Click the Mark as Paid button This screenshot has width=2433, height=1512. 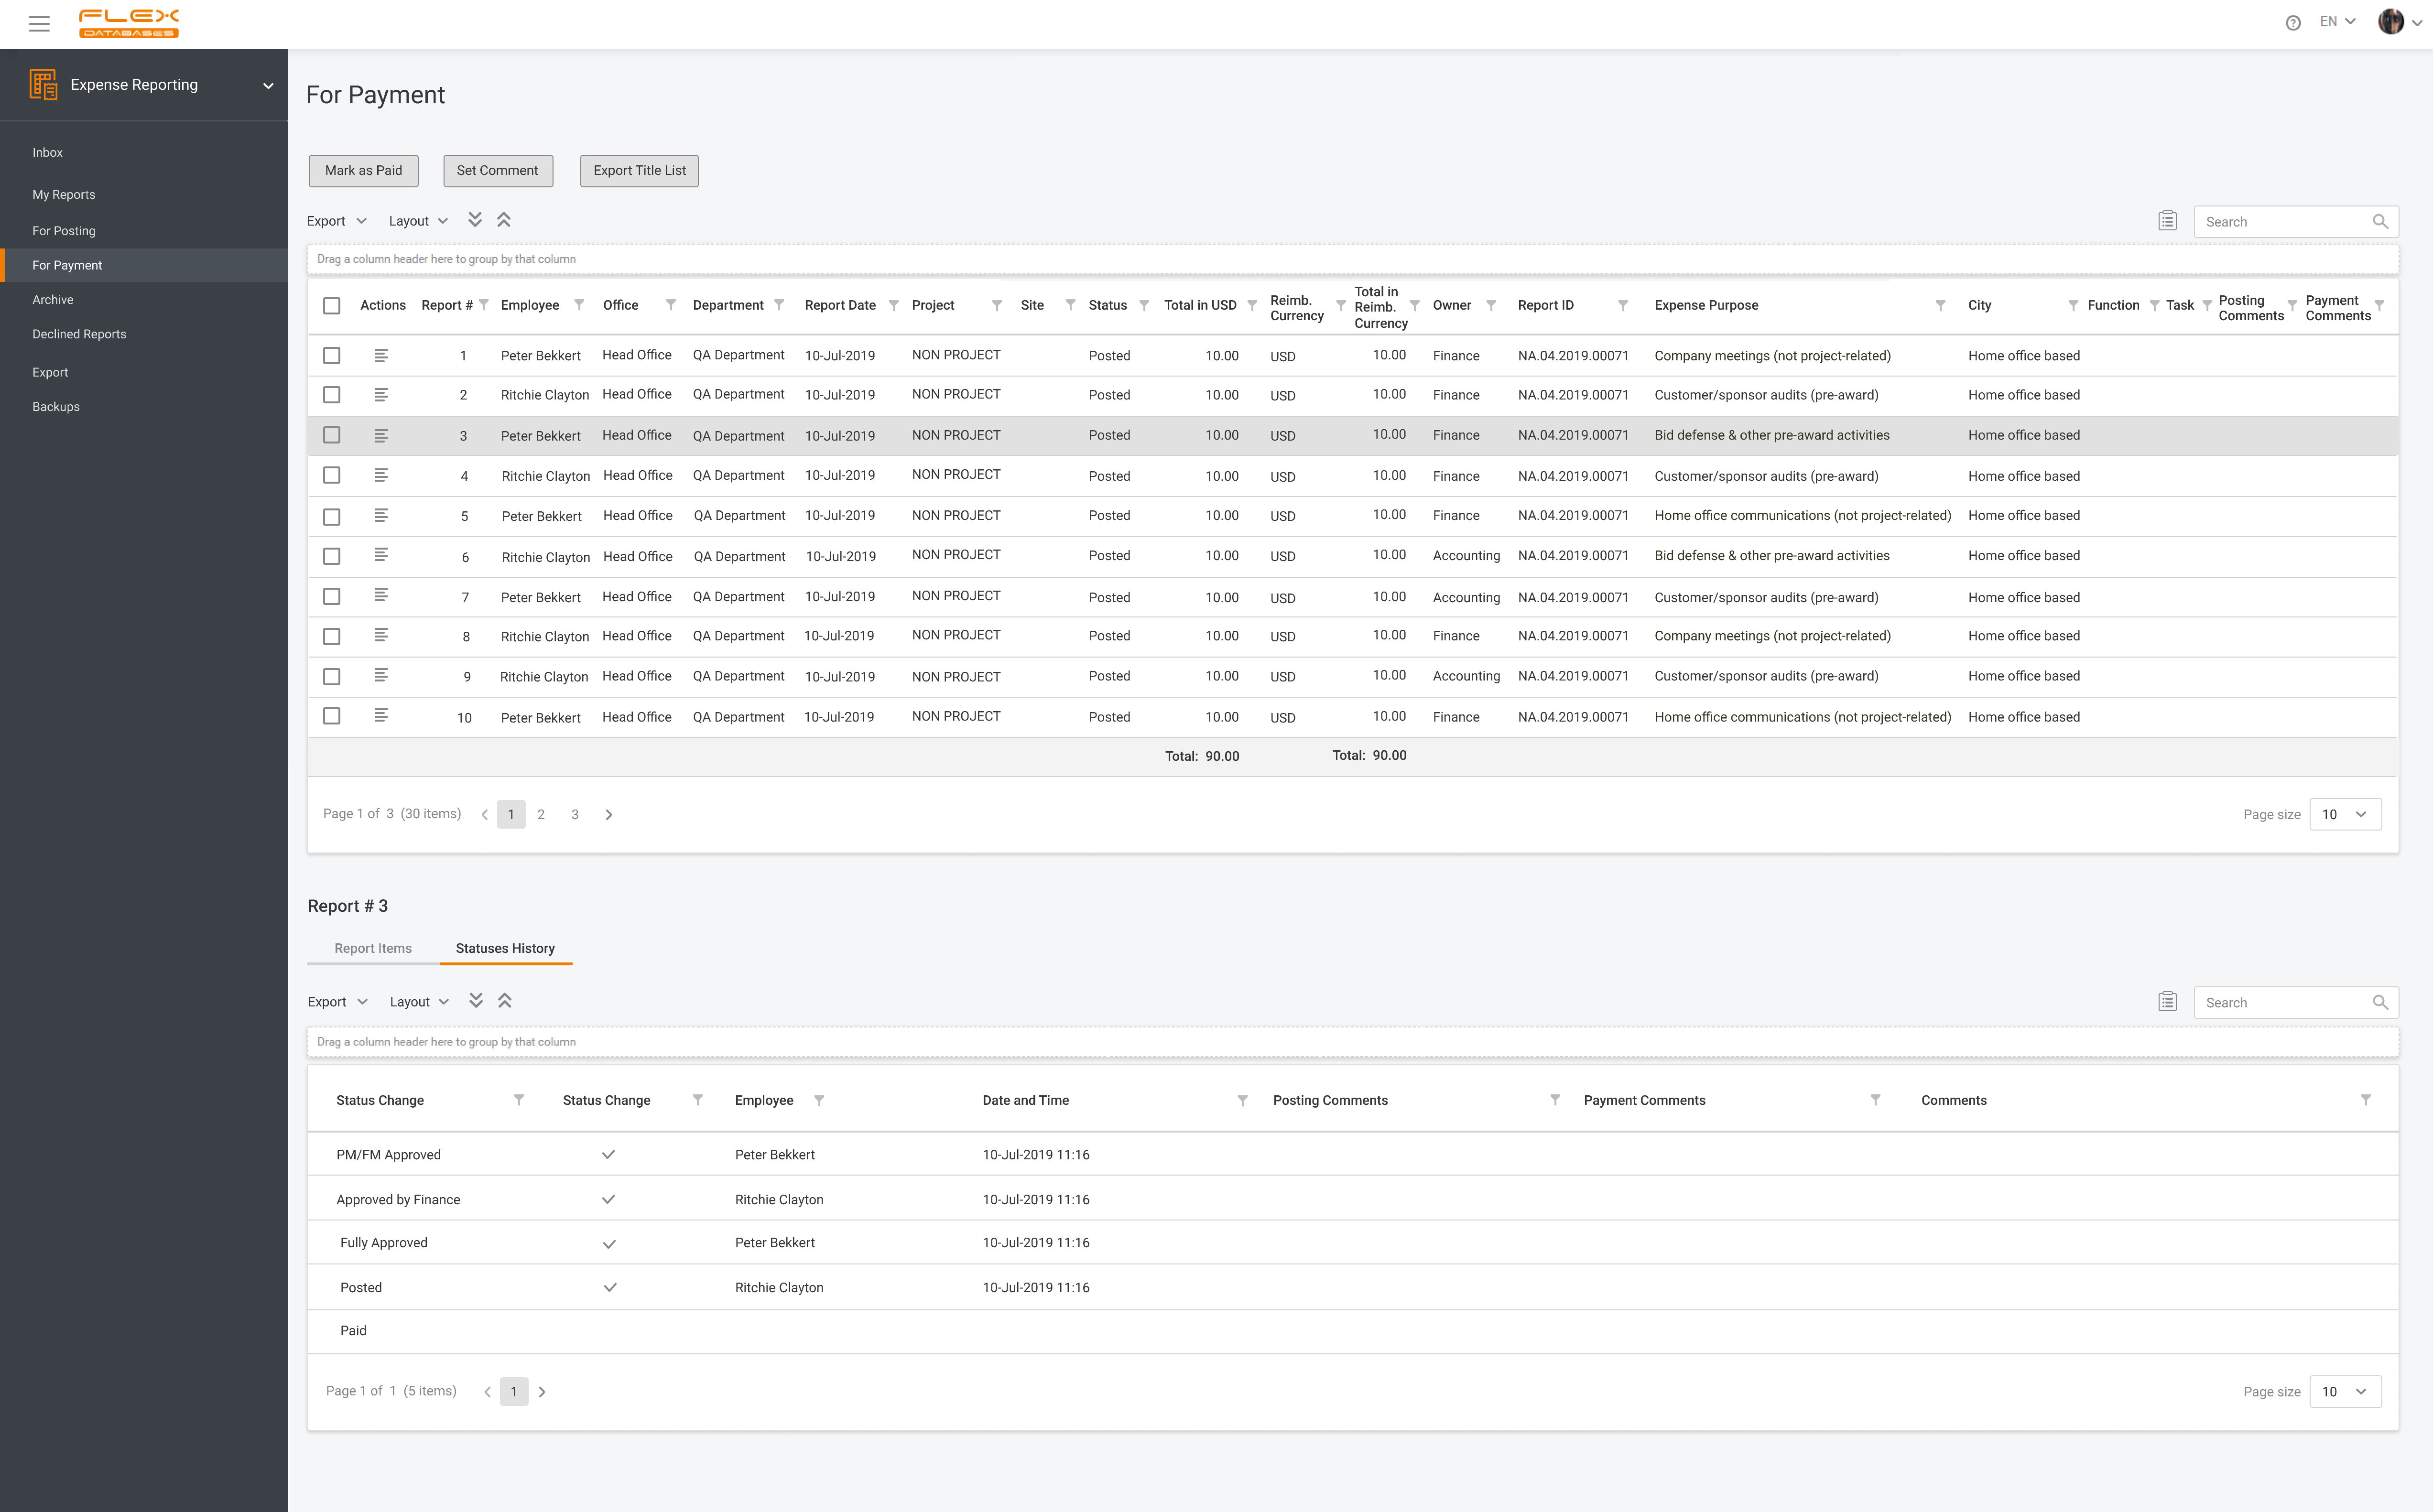363,171
